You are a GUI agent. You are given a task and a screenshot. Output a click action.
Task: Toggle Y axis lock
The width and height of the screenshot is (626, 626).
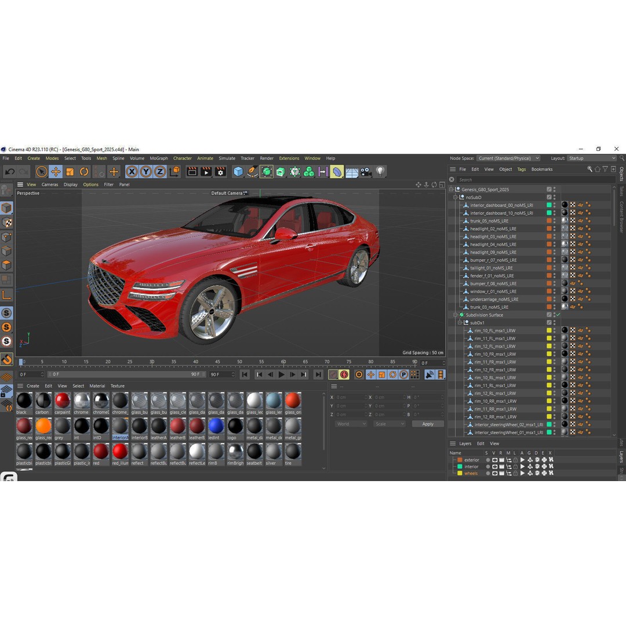coord(145,172)
